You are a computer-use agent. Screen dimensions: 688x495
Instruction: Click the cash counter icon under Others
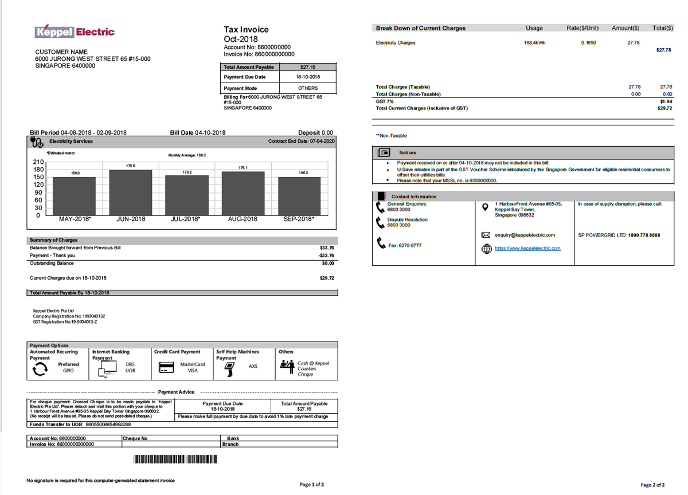tap(286, 366)
